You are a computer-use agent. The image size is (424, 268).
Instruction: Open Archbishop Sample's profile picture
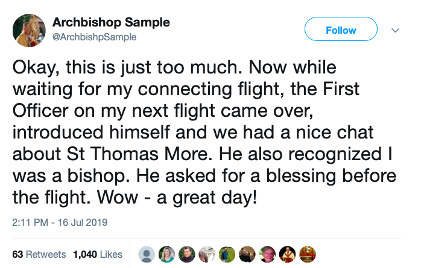click(29, 30)
